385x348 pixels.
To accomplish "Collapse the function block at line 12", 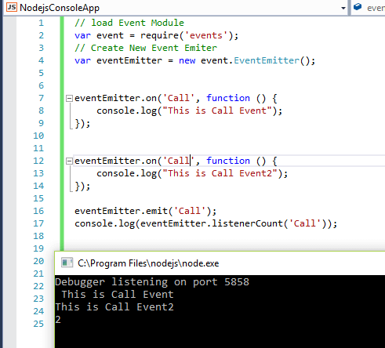I will (69, 161).
